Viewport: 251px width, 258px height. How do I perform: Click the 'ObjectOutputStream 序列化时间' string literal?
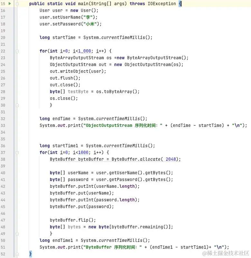(x=123, y=125)
